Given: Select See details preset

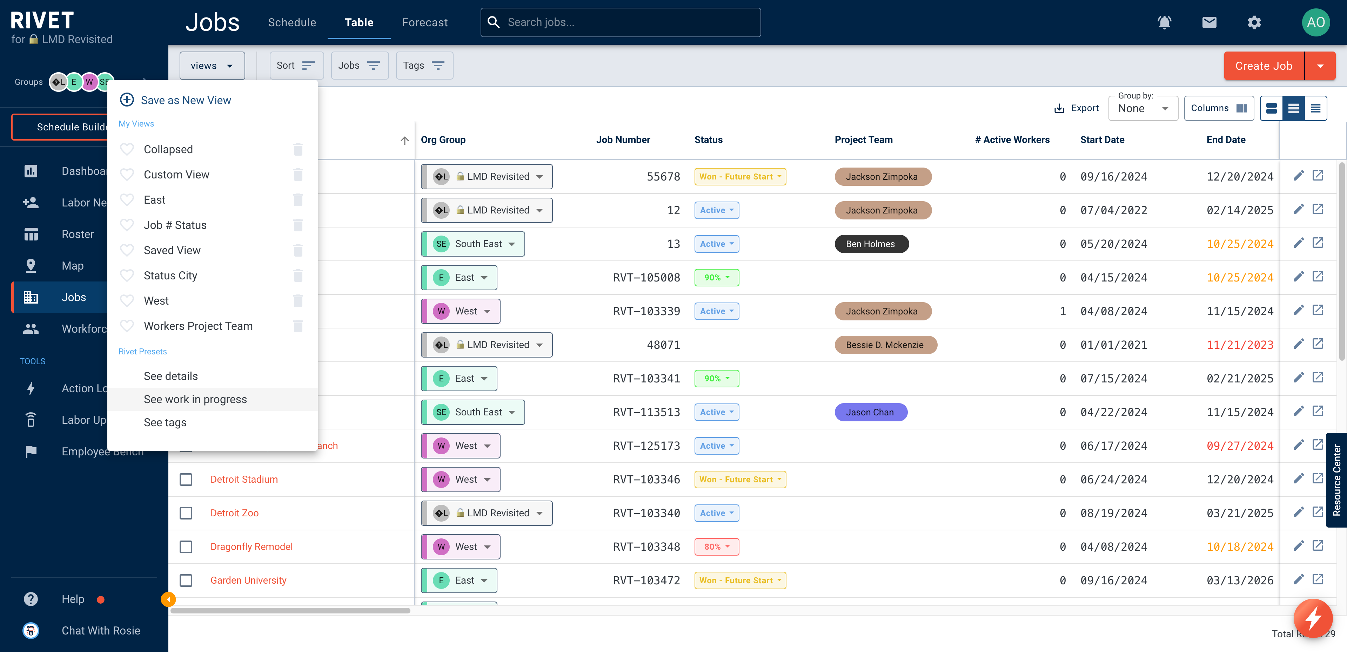Looking at the screenshot, I should click(x=170, y=376).
